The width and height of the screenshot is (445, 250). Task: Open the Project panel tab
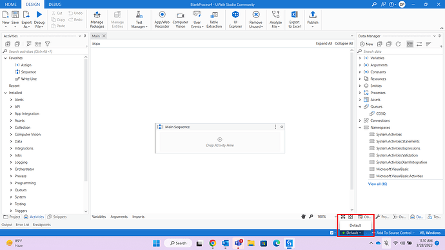12,217
